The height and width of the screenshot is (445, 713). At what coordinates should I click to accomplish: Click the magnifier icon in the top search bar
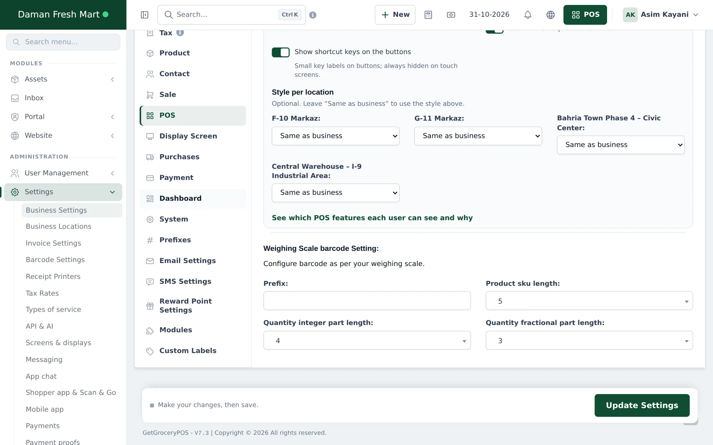tap(168, 15)
